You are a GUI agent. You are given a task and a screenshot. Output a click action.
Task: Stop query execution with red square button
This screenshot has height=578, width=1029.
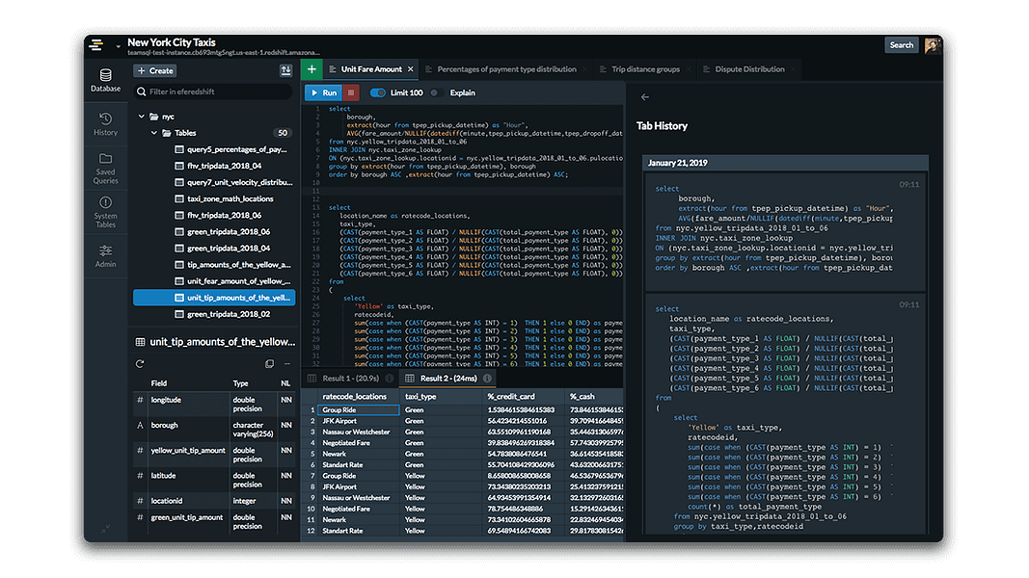351,93
